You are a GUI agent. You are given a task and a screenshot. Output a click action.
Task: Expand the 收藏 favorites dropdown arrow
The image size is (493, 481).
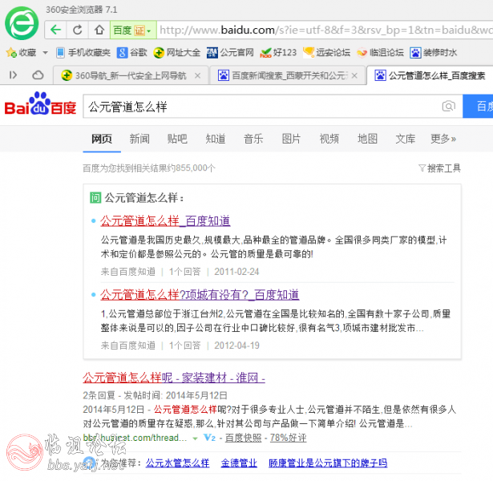pos(46,53)
